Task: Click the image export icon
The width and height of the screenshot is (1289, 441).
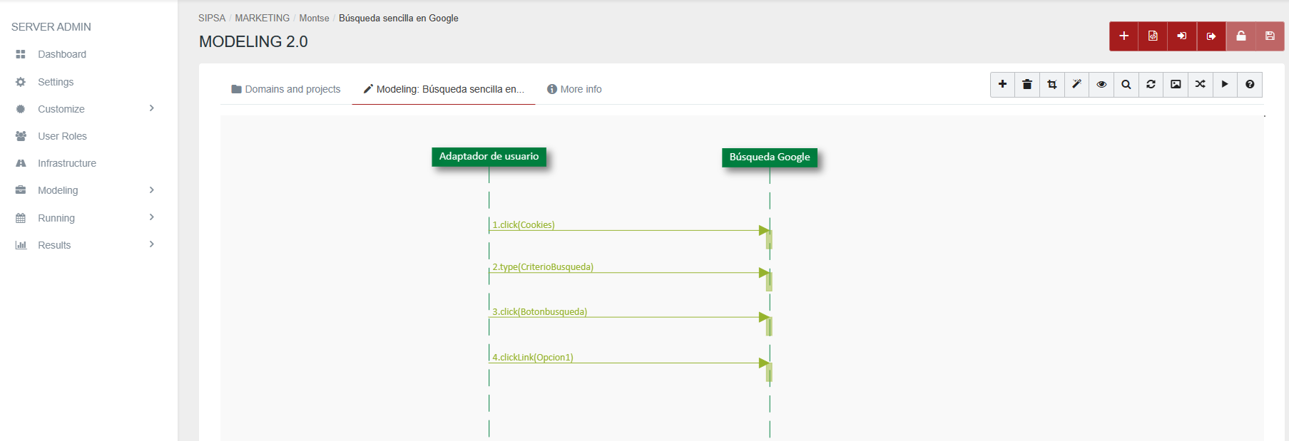Action: [x=1176, y=84]
